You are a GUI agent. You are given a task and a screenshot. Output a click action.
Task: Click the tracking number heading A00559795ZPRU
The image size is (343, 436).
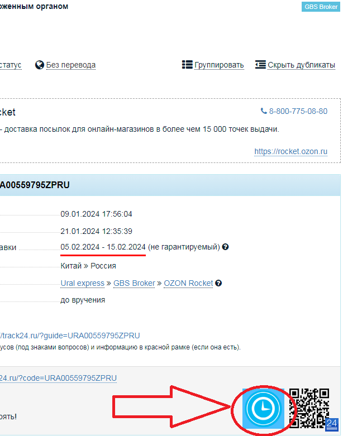pos(35,185)
